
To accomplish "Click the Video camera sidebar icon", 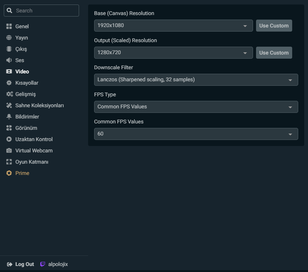I will click(8, 71).
